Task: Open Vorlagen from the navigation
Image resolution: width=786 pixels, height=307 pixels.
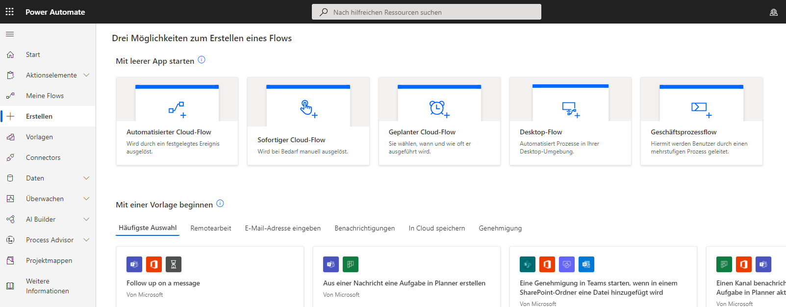Action: [39, 137]
